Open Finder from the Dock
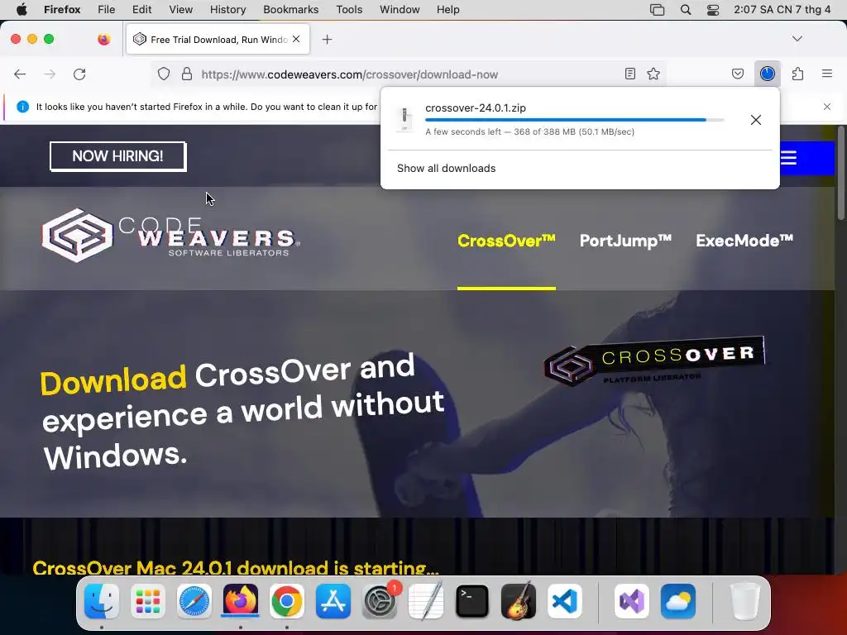 (102, 601)
